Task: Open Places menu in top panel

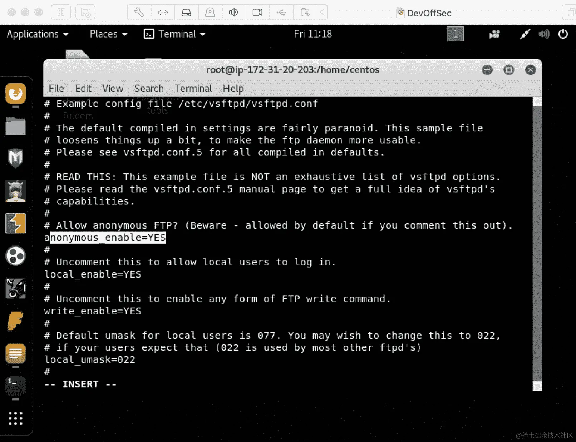Action: point(108,34)
